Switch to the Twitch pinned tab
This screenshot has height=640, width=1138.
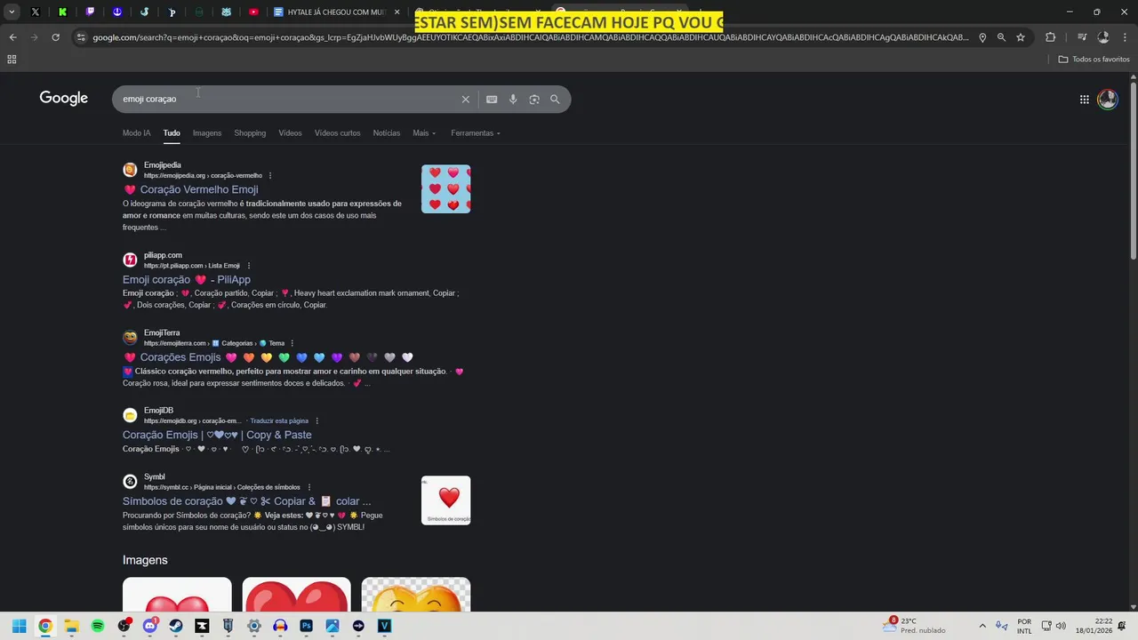[90, 12]
